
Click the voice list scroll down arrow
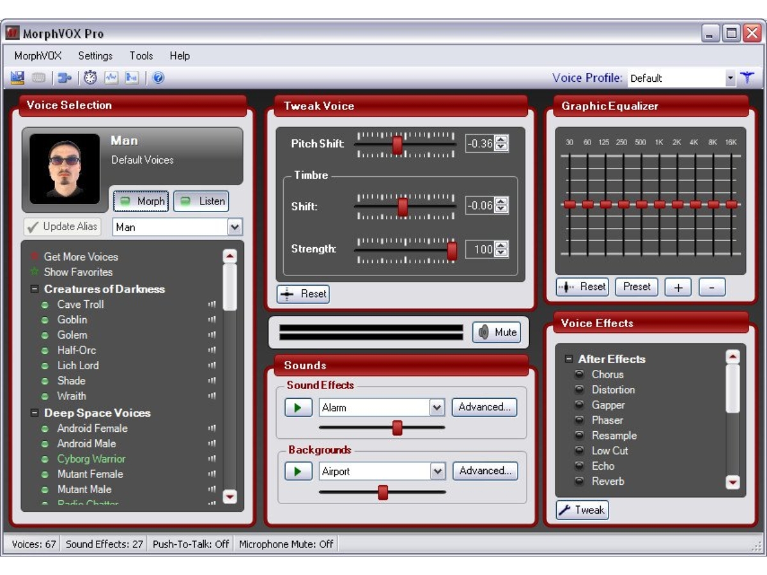229,496
